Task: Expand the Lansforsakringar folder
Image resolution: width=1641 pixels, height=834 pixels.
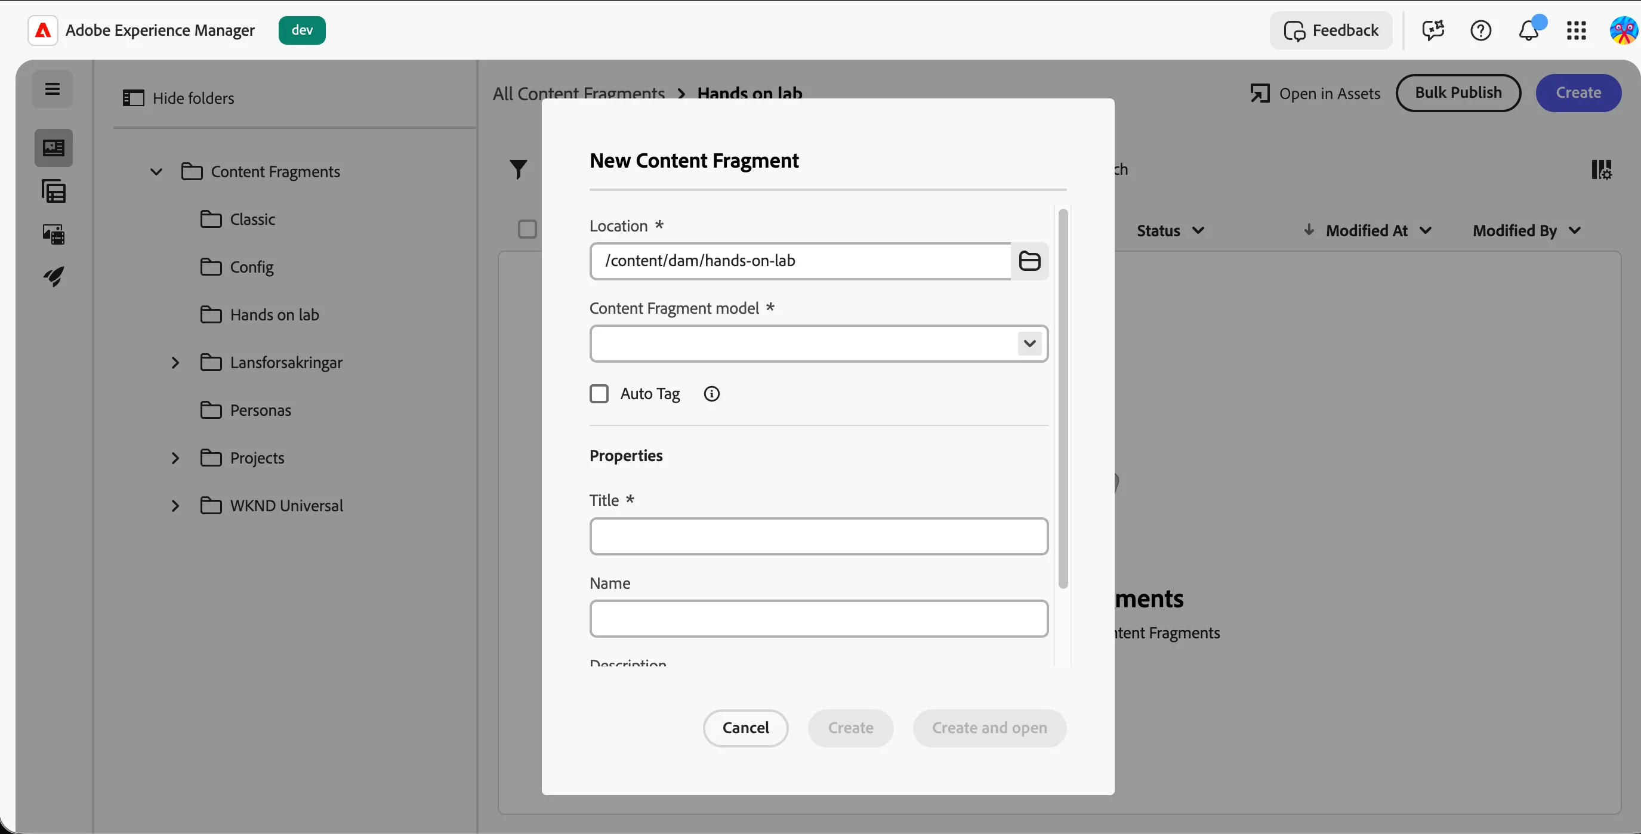Action: [175, 363]
